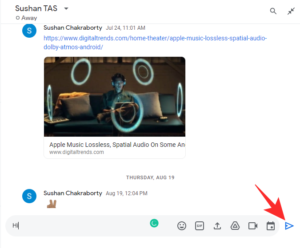Search within this chat

tap(273, 11)
